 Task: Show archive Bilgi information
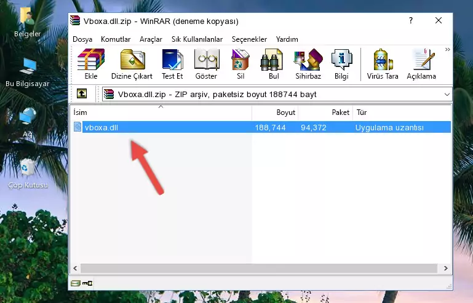point(341,64)
